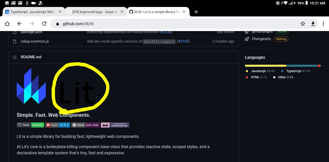Open the pull request #2145 link
329x162 pixels.
[x=183, y=41]
